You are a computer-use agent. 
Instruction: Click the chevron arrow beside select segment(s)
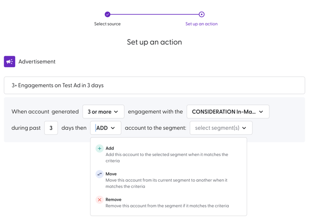point(244,128)
